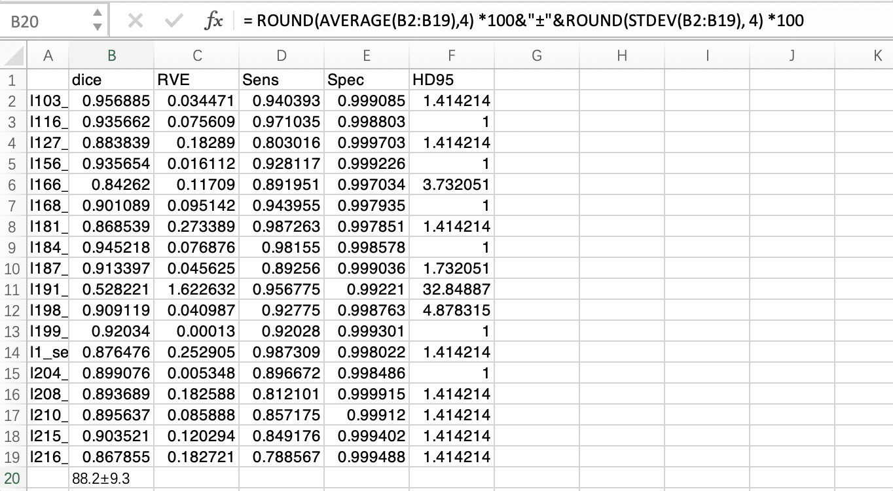Viewport: 893px width, 491px height.
Task: Select RVE value 0.00013
Action: (x=196, y=331)
